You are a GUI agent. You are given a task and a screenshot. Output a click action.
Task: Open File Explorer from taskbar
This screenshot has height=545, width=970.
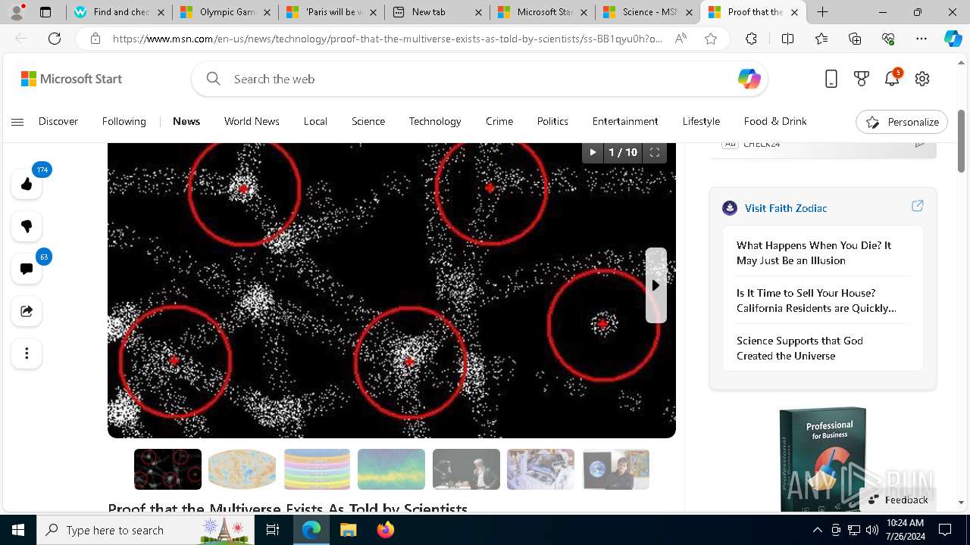pos(348,530)
